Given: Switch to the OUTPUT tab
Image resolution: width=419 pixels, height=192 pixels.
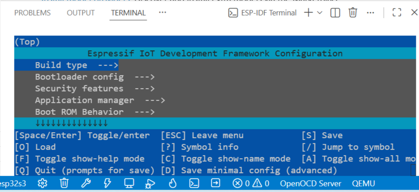Looking at the screenshot, I should (x=81, y=13).
